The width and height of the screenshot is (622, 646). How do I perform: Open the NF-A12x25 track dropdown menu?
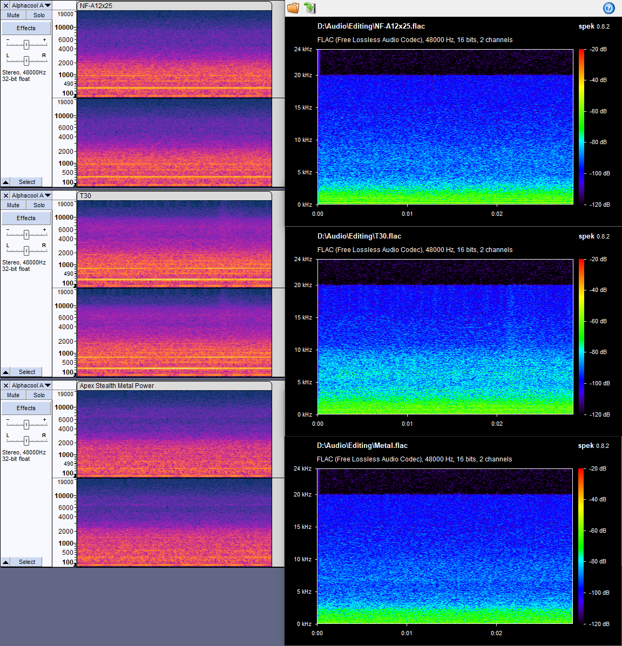pyautogui.click(x=31, y=5)
